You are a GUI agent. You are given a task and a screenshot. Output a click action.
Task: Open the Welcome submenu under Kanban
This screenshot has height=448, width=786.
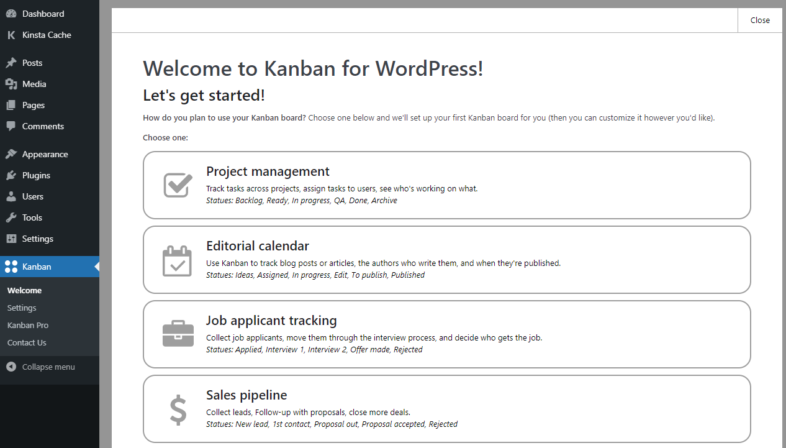pos(24,290)
